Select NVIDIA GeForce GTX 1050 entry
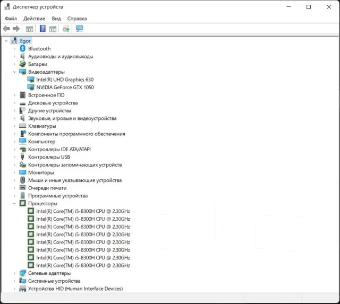340x304 pixels. [x=65, y=87]
